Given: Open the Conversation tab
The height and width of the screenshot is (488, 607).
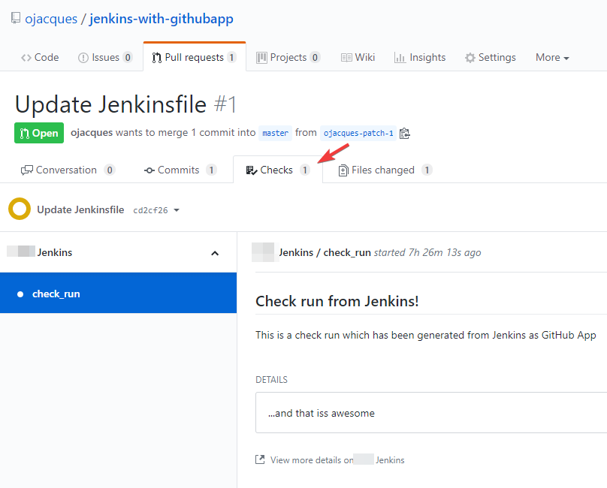Looking at the screenshot, I should [x=67, y=170].
